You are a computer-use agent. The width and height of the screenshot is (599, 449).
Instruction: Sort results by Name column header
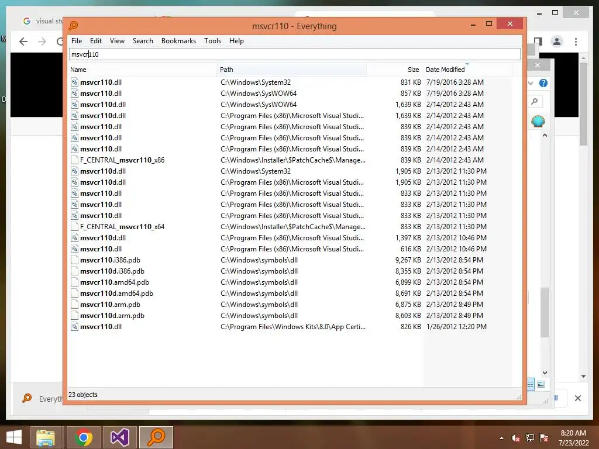143,70
